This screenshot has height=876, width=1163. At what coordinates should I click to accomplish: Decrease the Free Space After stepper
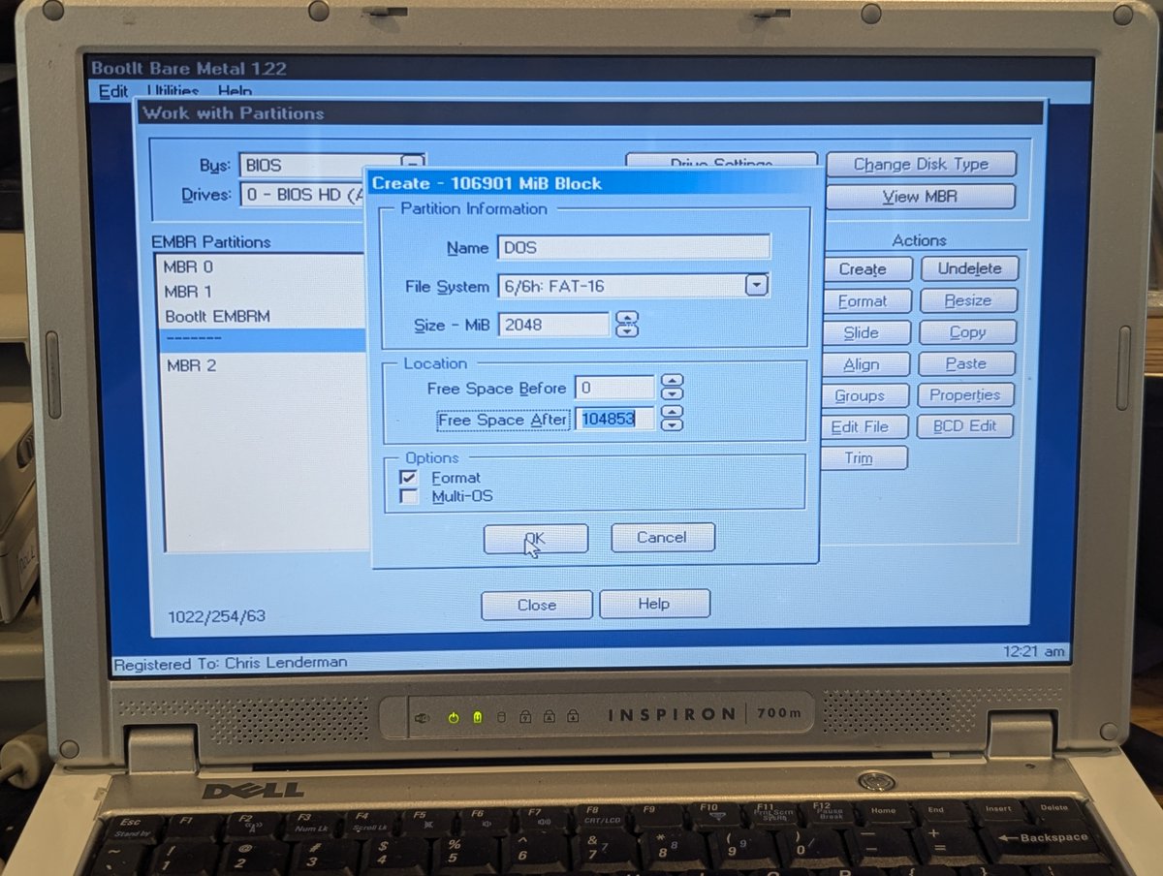point(672,425)
